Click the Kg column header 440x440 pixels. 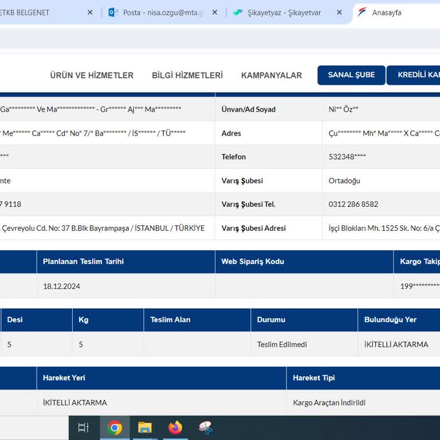[108, 320]
